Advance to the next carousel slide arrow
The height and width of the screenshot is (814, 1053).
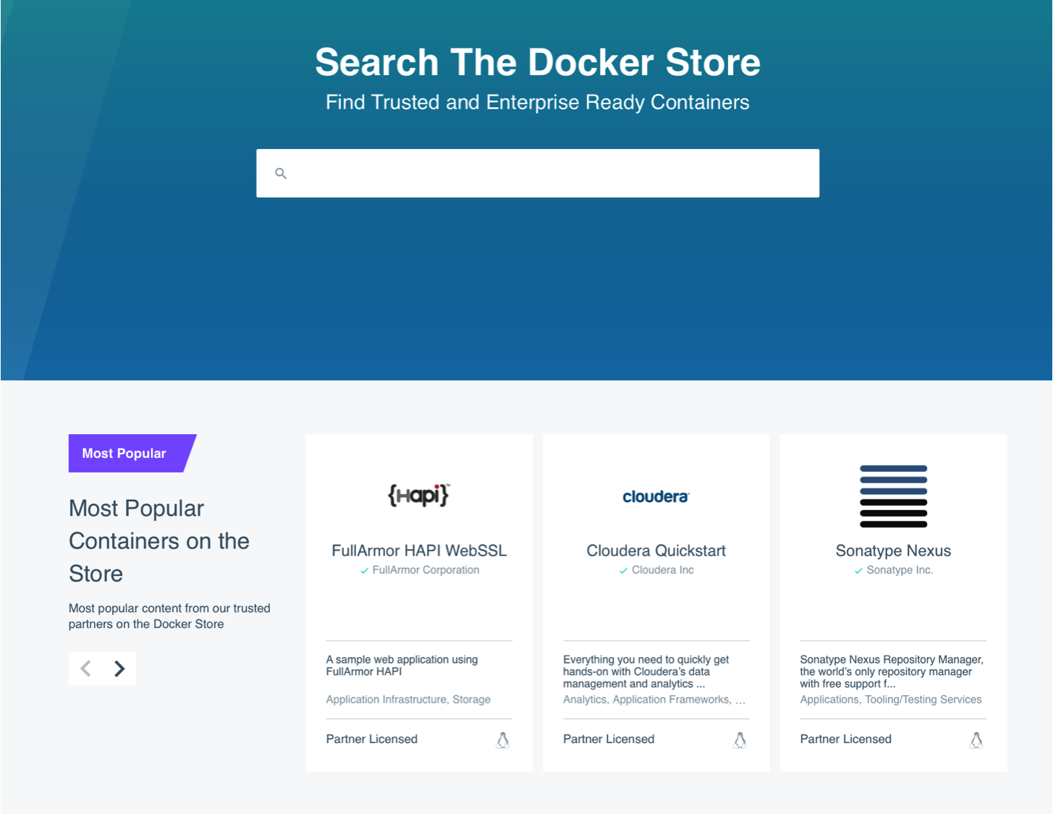pyautogui.click(x=119, y=669)
